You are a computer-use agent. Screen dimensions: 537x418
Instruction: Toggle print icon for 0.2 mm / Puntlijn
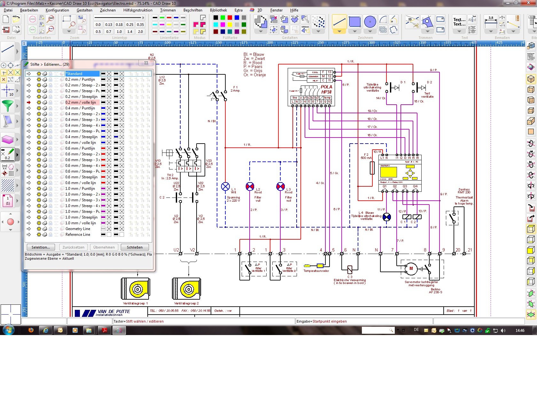(45, 79)
